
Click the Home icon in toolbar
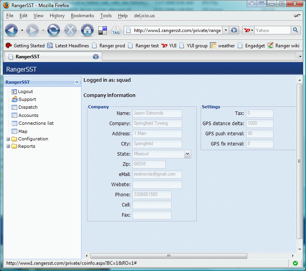click(87, 30)
